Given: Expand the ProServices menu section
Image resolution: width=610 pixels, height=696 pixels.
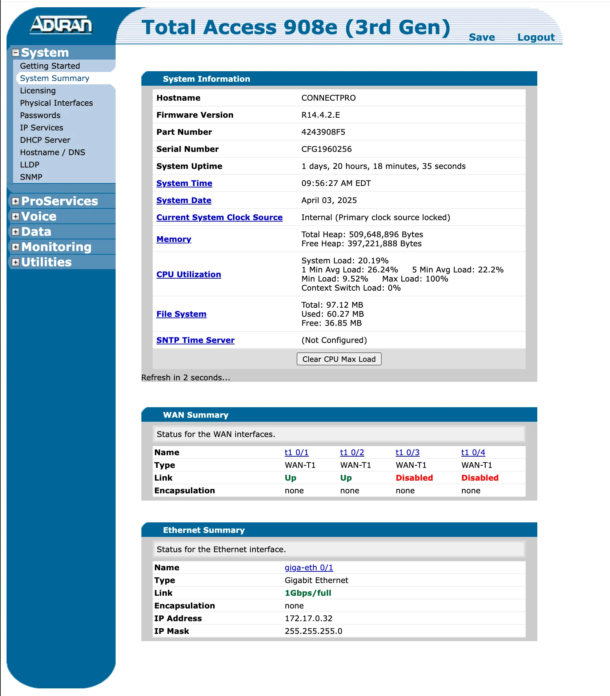Looking at the screenshot, I should (x=16, y=201).
